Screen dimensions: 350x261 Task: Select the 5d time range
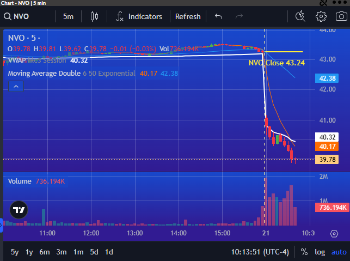pos(94,252)
